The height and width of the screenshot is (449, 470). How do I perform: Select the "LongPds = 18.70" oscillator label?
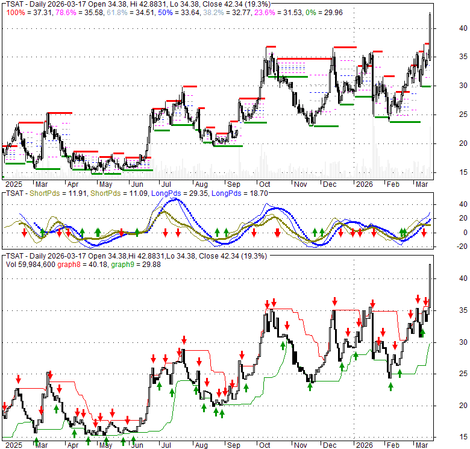click(239, 193)
